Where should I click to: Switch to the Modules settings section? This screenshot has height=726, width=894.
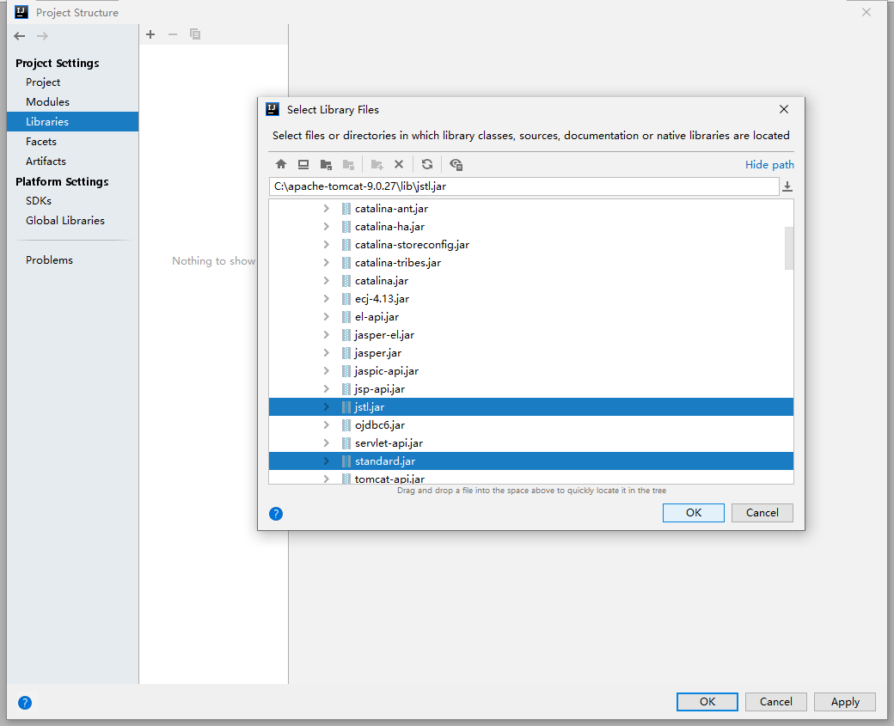pyautogui.click(x=47, y=101)
